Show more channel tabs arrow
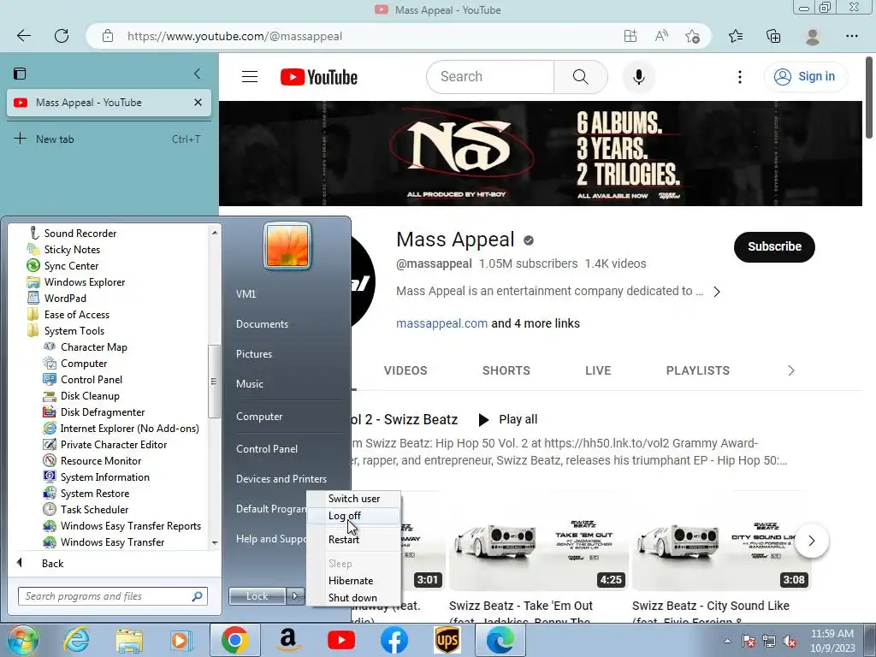Screen dimensions: 876x657 791,370
